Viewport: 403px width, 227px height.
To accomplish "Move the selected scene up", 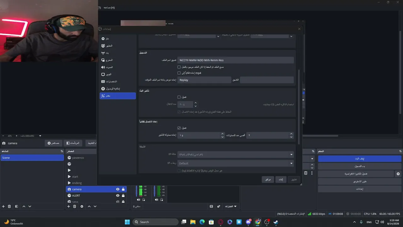I will [24, 207].
